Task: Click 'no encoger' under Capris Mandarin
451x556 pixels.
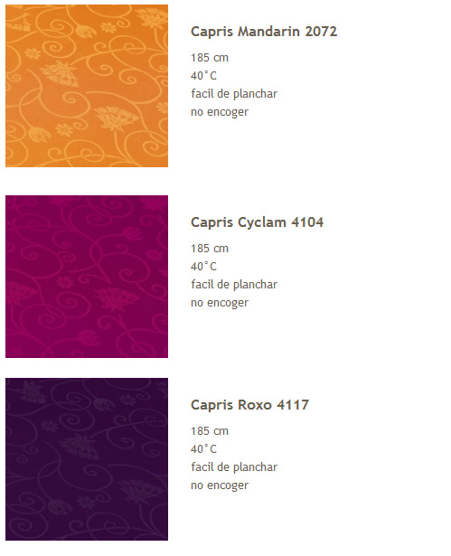Action: tap(220, 112)
